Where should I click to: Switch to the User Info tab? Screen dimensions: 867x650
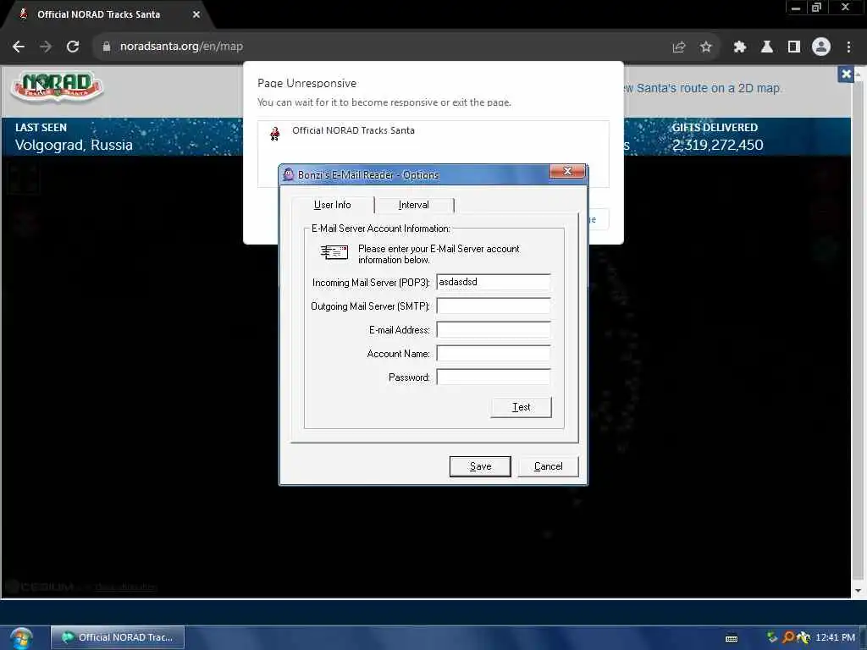332,205
